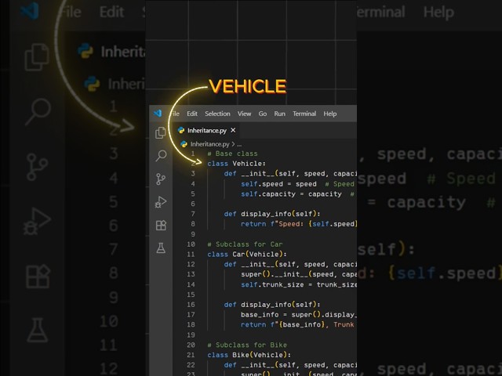Open Edit menu in blurred background window

[111, 12]
